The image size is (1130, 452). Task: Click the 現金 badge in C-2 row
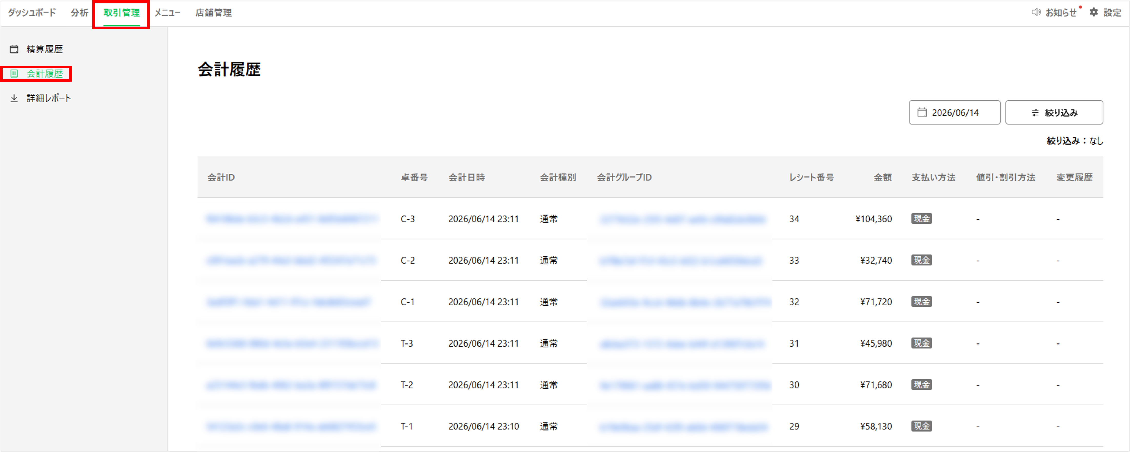pos(922,260)
